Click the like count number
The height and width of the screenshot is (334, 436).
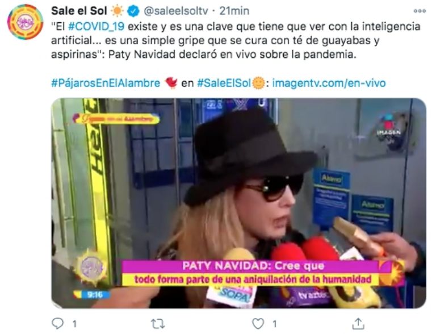(x=274, y=324)
